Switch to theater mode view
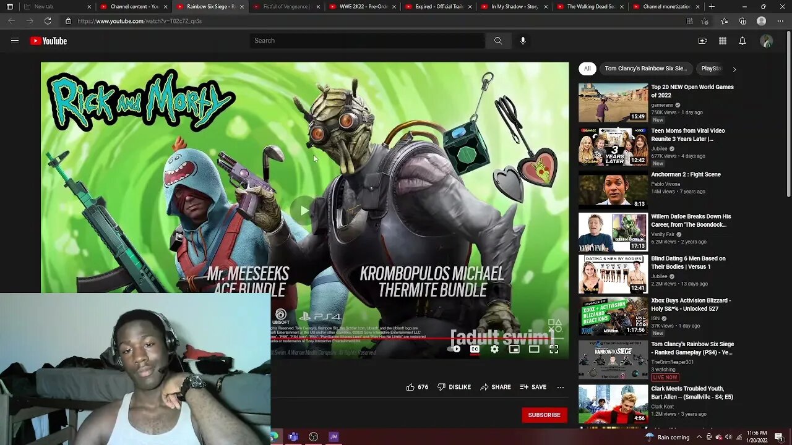 534,349
